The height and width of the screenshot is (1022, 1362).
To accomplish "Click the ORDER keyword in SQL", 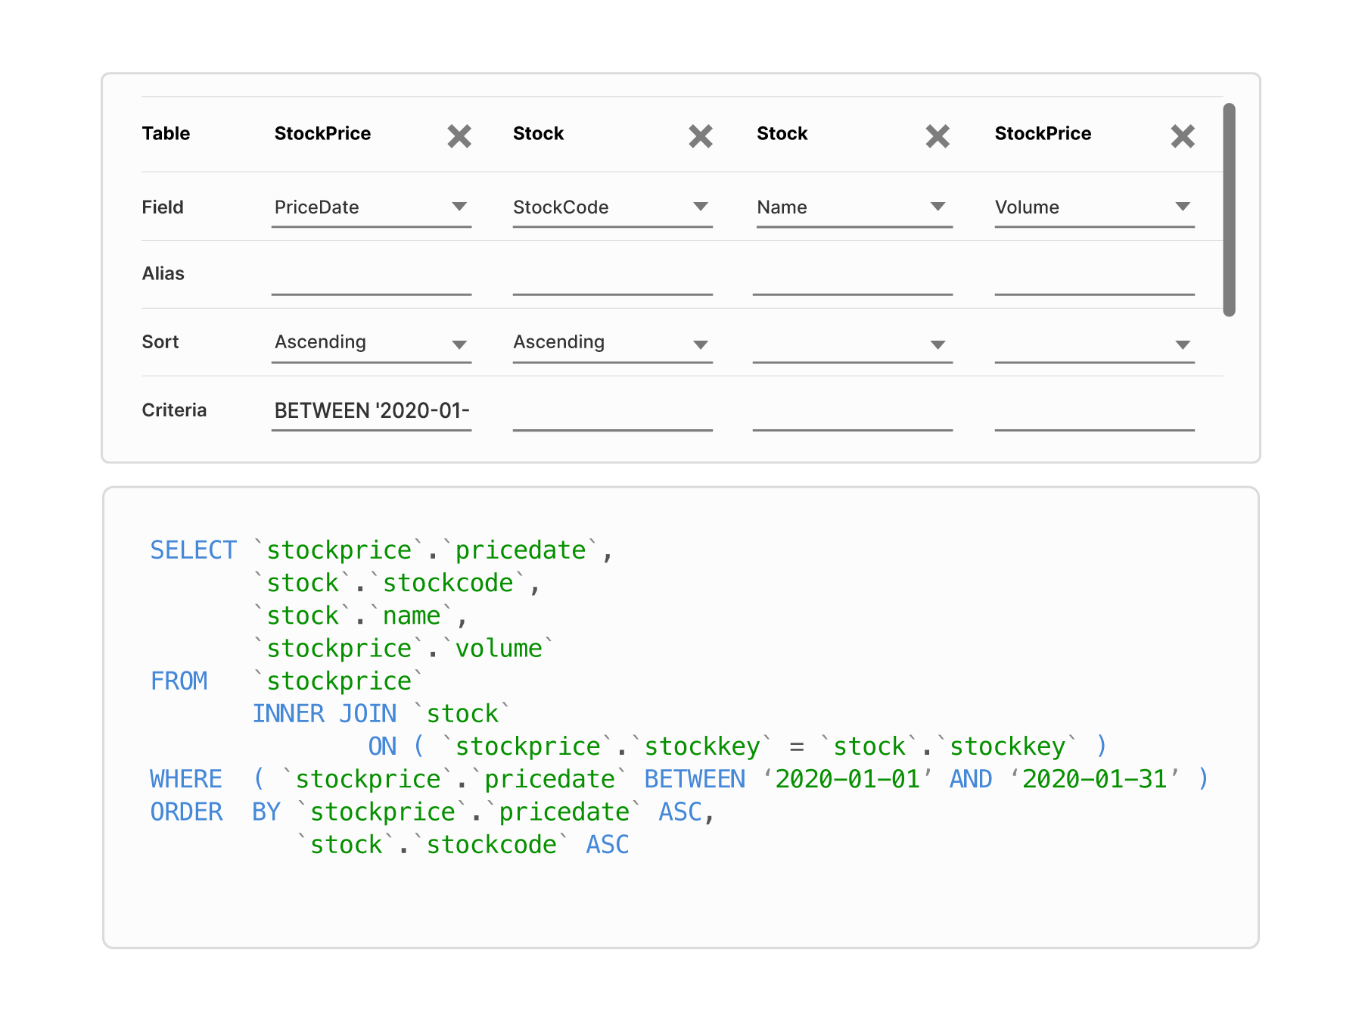I will pos(186,812).
